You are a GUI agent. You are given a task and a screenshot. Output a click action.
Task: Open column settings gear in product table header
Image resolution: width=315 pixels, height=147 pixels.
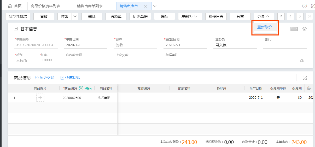coord(309,88)
